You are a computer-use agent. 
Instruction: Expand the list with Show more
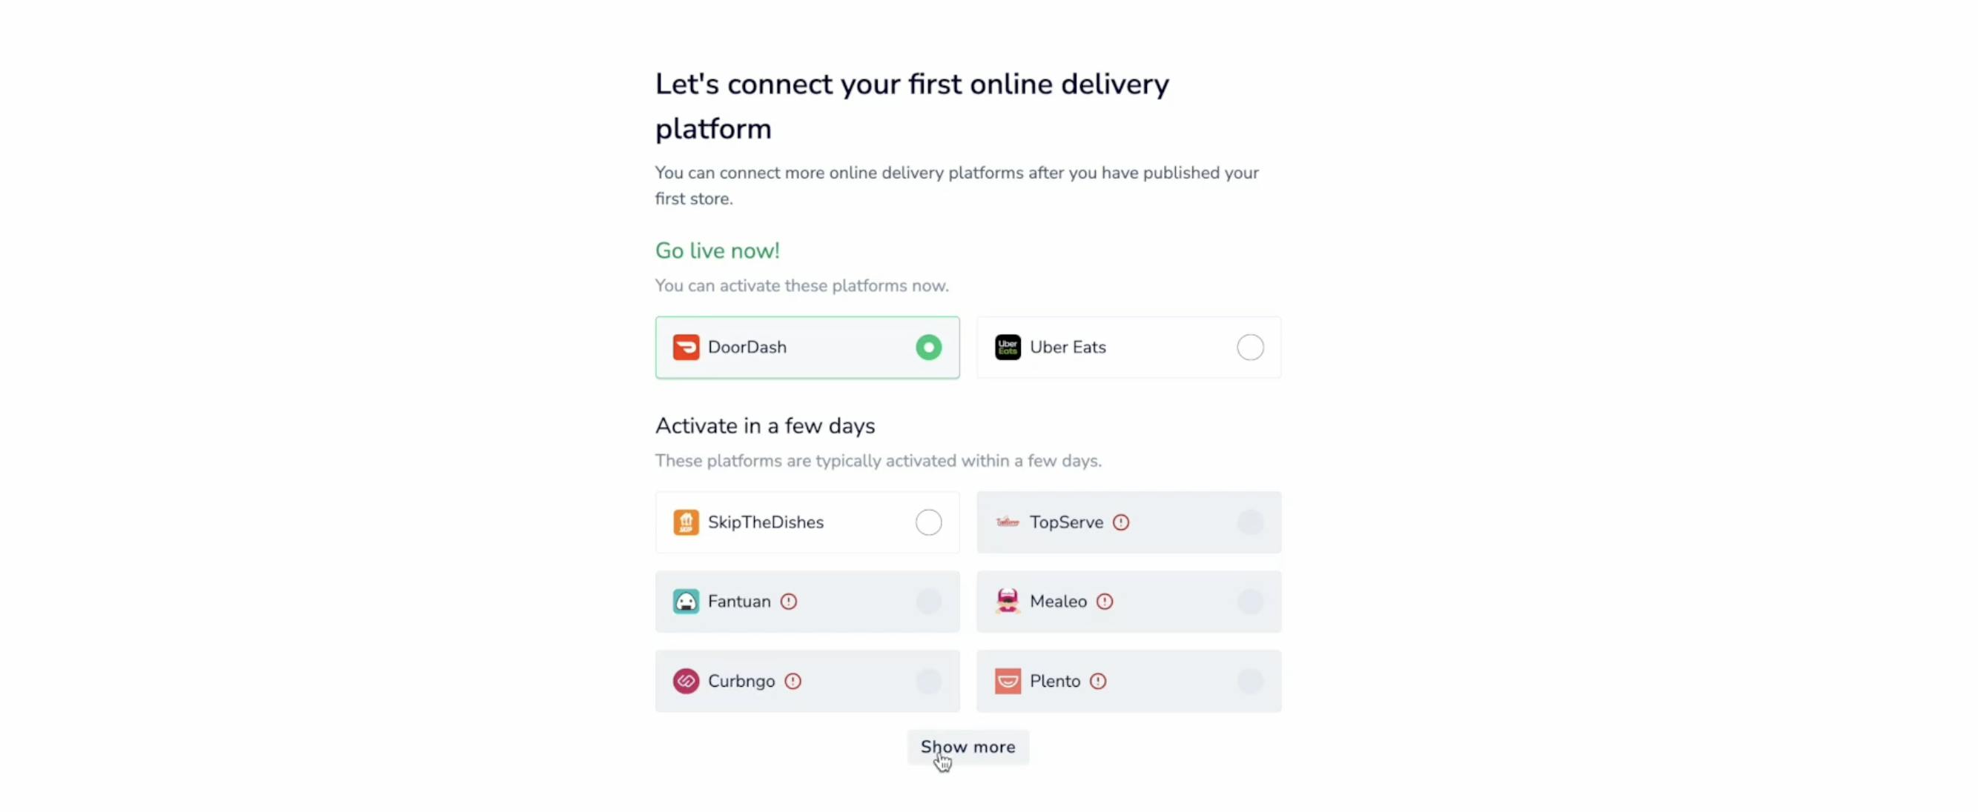click(x=967, y=747)
